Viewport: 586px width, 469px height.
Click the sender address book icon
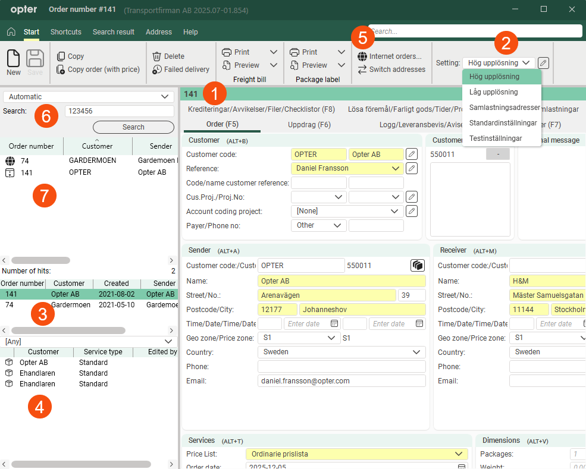pos(418,266)
